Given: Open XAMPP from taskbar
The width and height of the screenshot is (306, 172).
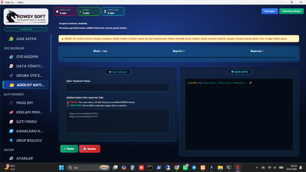Looking at the screenshot, I should click(x=203, y=168).
